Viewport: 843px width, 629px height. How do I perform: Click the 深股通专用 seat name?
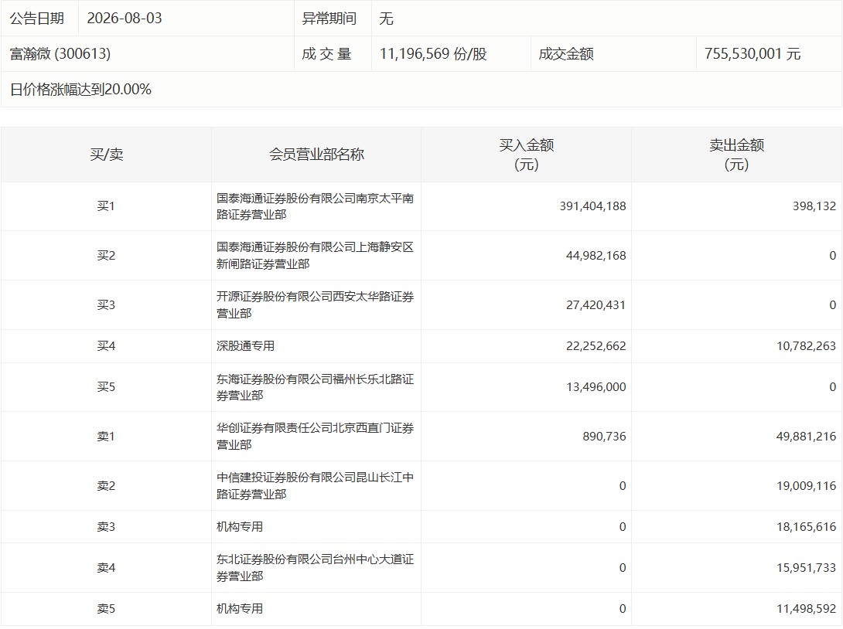[x=245, y=346]
